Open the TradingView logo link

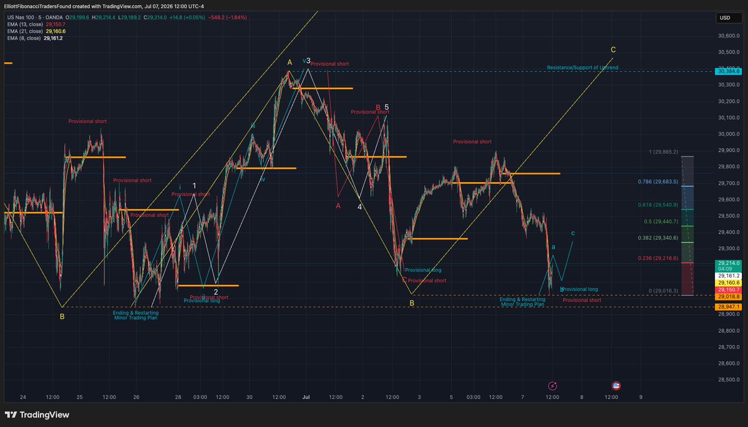coord(37,415)
